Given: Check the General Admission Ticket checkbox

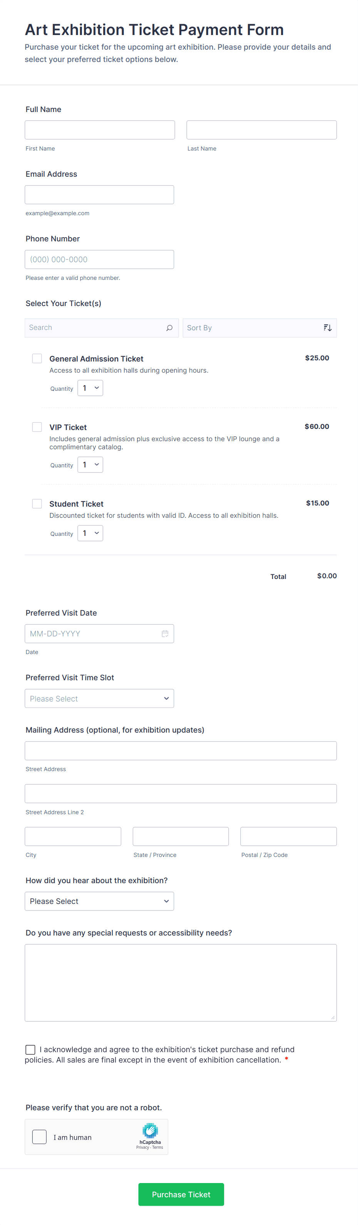Looking at the screenshot, I should click(37, 358).
